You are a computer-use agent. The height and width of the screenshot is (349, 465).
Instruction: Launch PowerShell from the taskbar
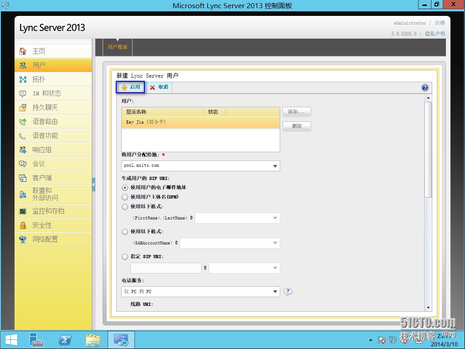pos(65,340)
